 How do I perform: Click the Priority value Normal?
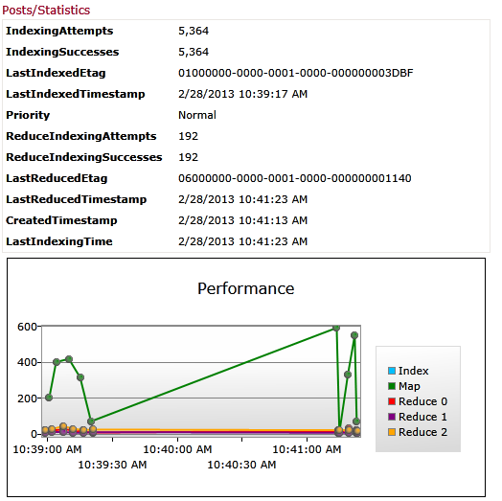(x=197, y=115)
